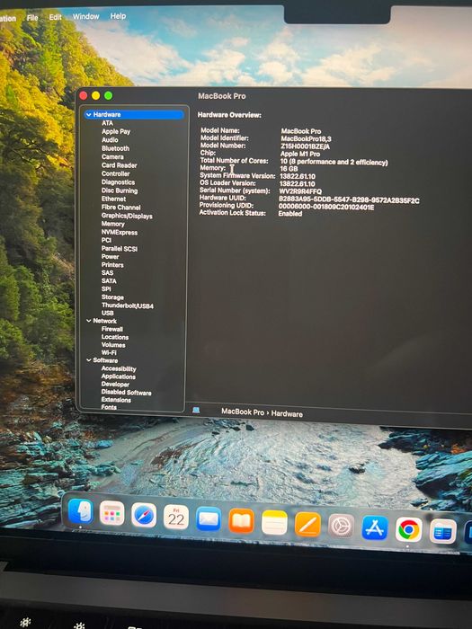Select Fibre Channel in the sidebar
Viewport: 472px width, 629px height.
point(120,208)
